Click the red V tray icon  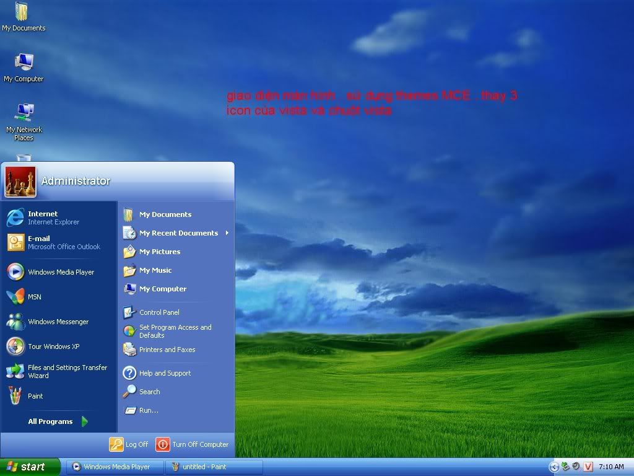point(588,467)
